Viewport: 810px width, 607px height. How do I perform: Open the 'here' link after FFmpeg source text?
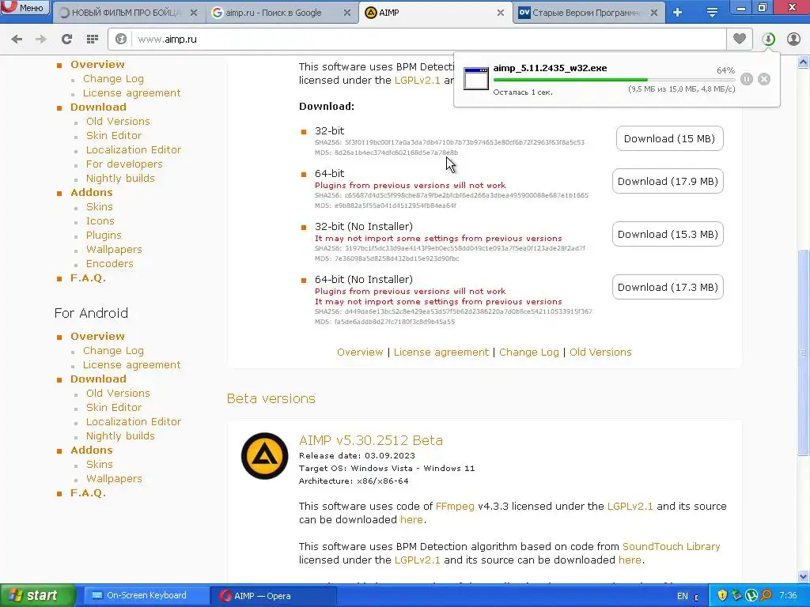pos(411,520)
